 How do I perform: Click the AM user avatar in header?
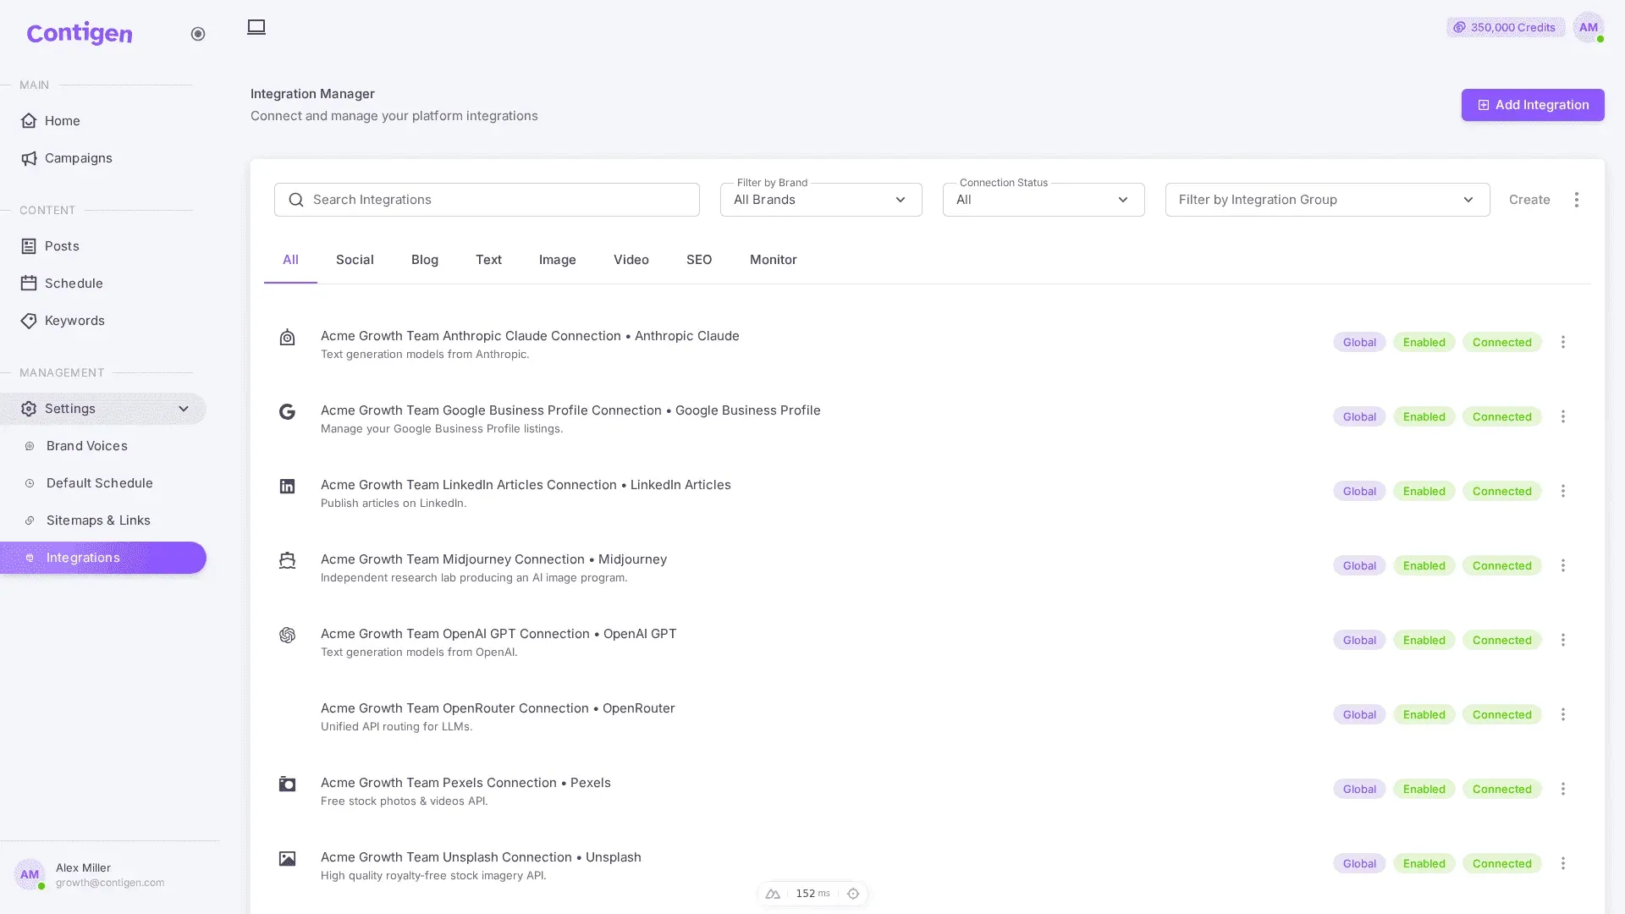(x=1589, y=27)
